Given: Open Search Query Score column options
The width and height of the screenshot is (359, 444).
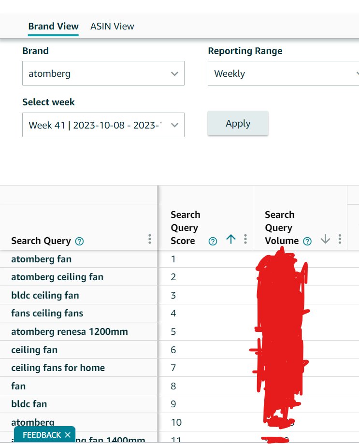Looking at the screenshot, I should [x=245, y=239].
